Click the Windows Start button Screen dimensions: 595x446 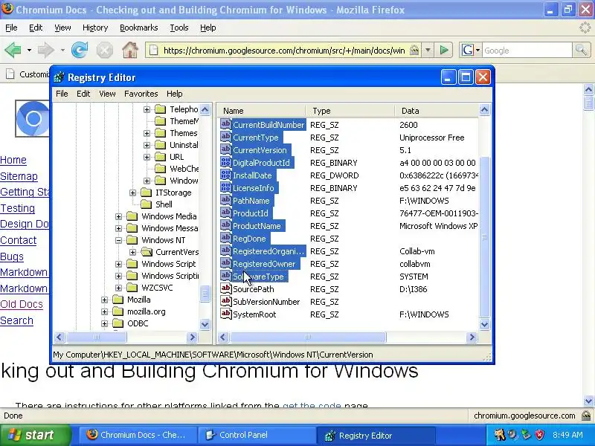click(35, 435)
